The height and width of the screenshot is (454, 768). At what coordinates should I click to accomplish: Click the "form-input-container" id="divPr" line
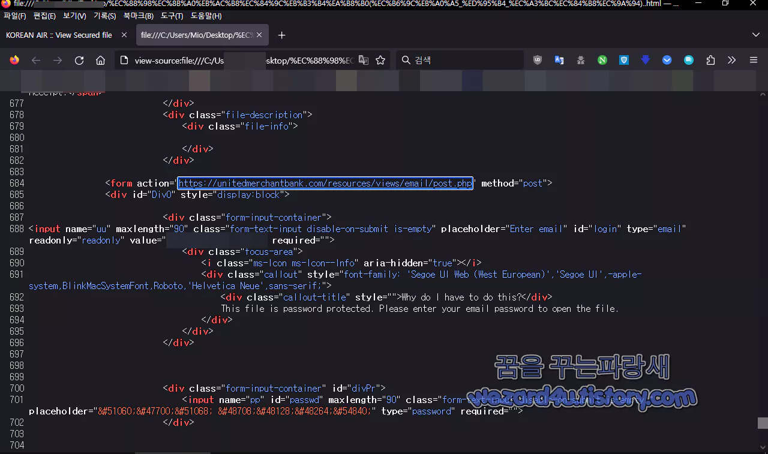[274, 388]
